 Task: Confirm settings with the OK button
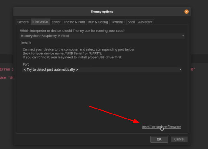(159, 139)
